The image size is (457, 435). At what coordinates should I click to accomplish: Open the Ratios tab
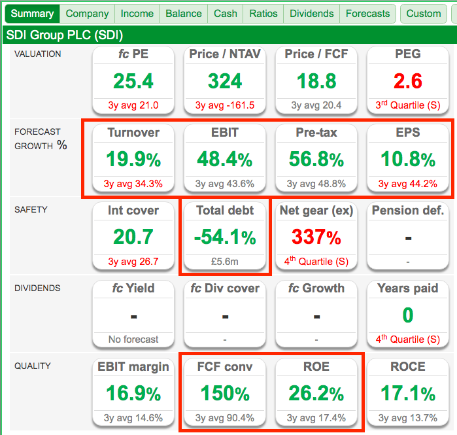coord(263,14)
